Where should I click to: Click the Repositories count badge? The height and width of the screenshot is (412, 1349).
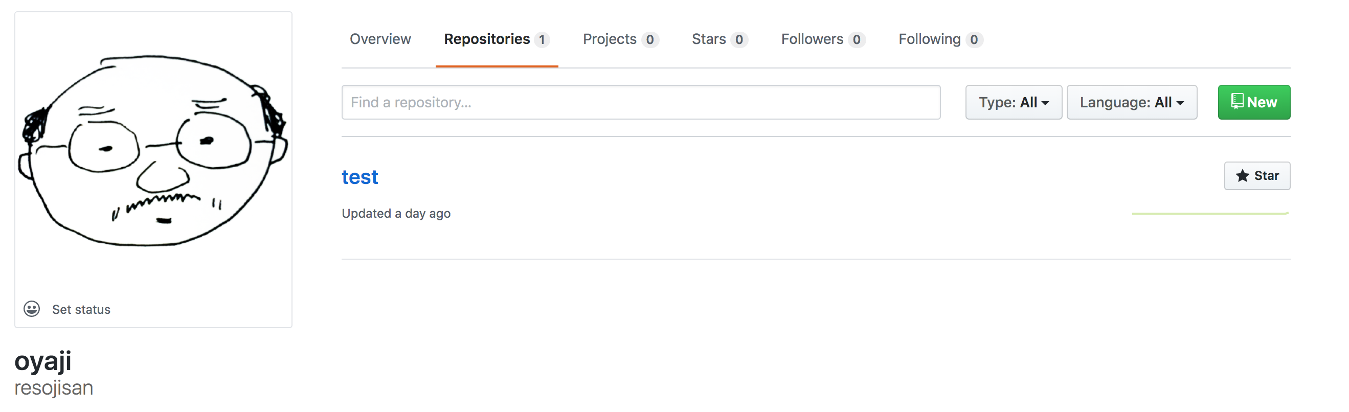click(x=542, y=40)
